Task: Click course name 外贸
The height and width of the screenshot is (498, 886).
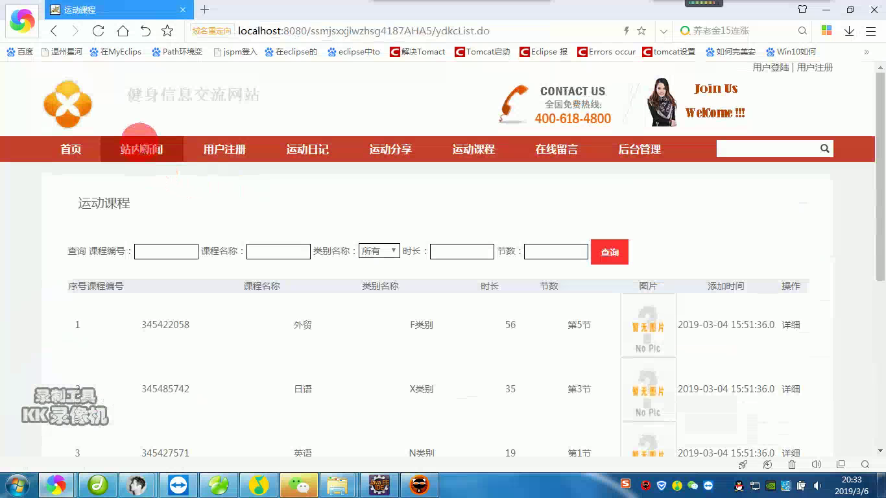Action: [x=303, y=325]
